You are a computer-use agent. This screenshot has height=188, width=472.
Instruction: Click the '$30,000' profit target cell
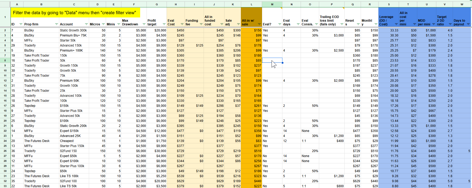click(157, 151)
